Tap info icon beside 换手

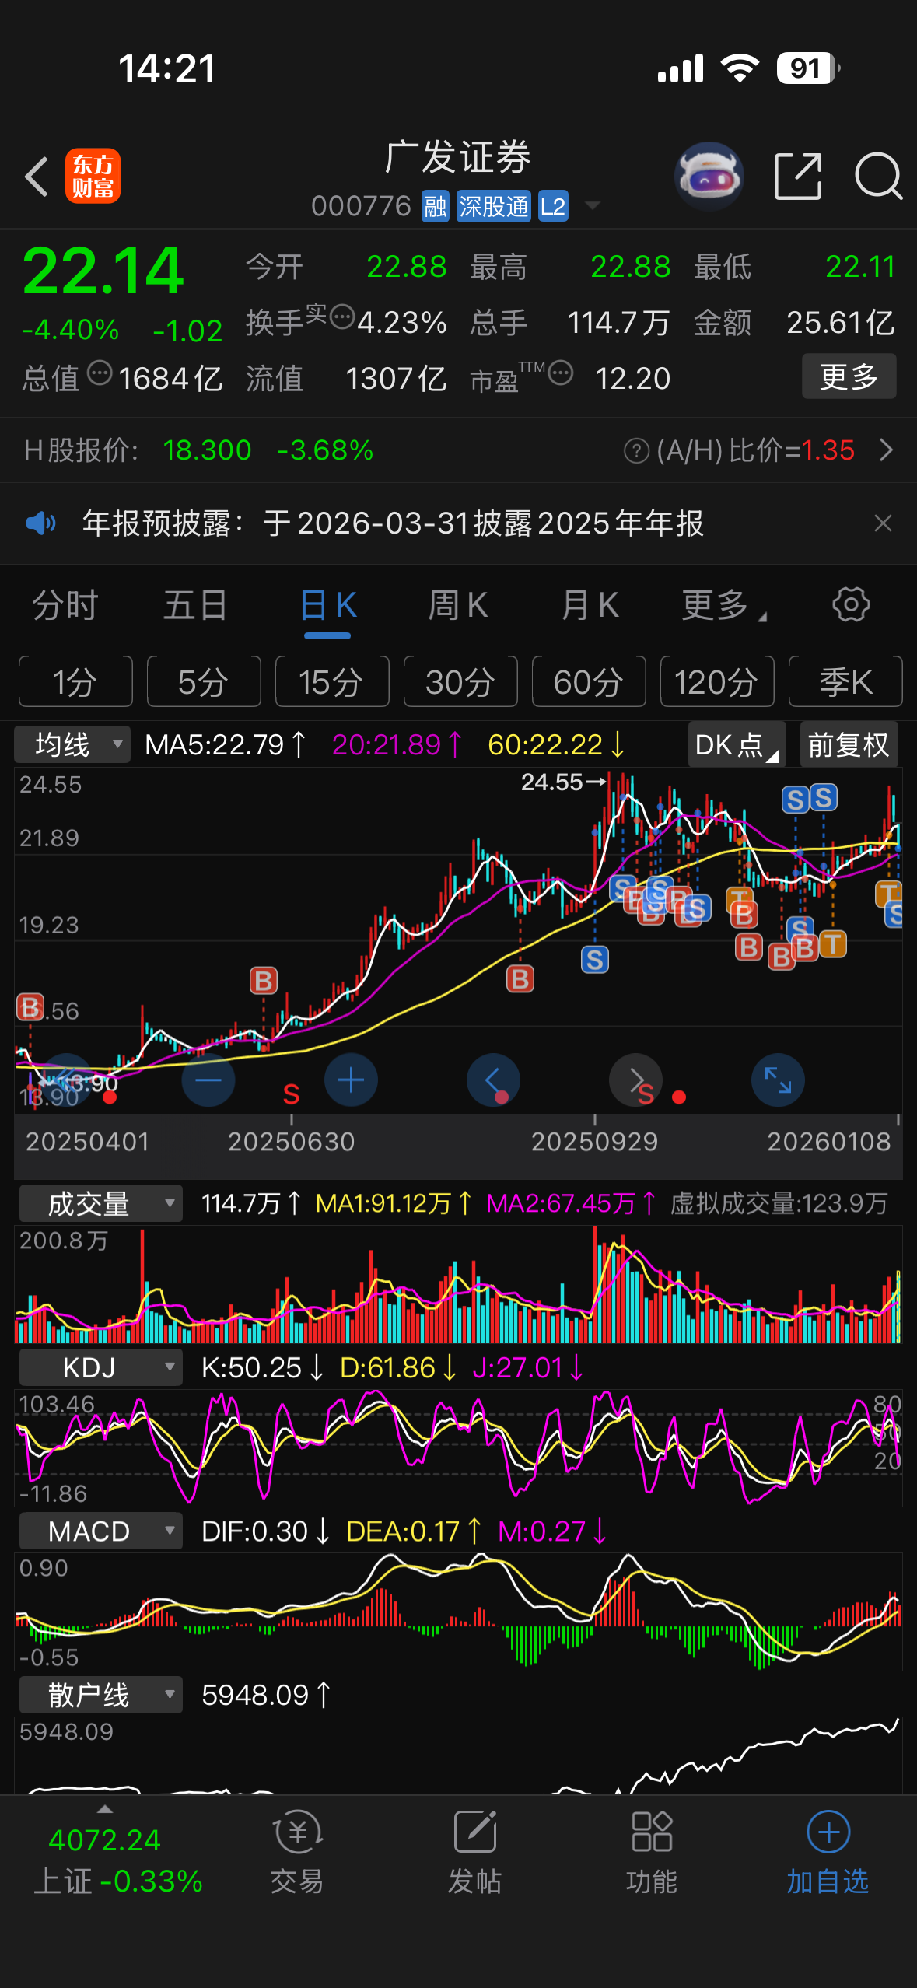[343, 317]
